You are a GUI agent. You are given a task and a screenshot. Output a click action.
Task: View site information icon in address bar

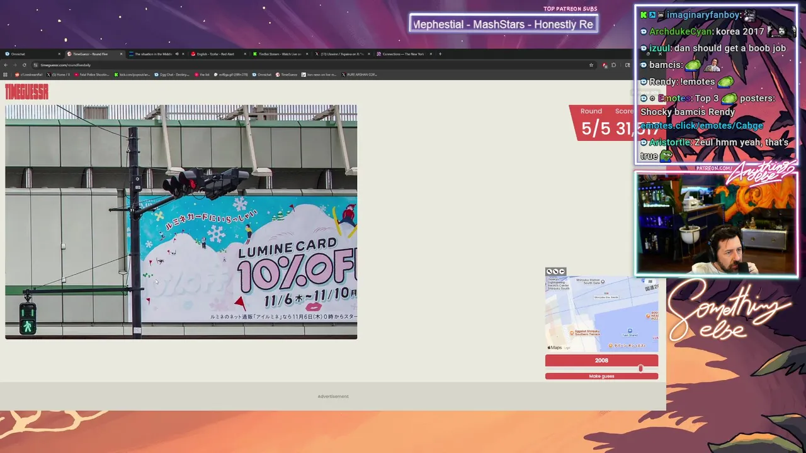click(x=36, y=65)
